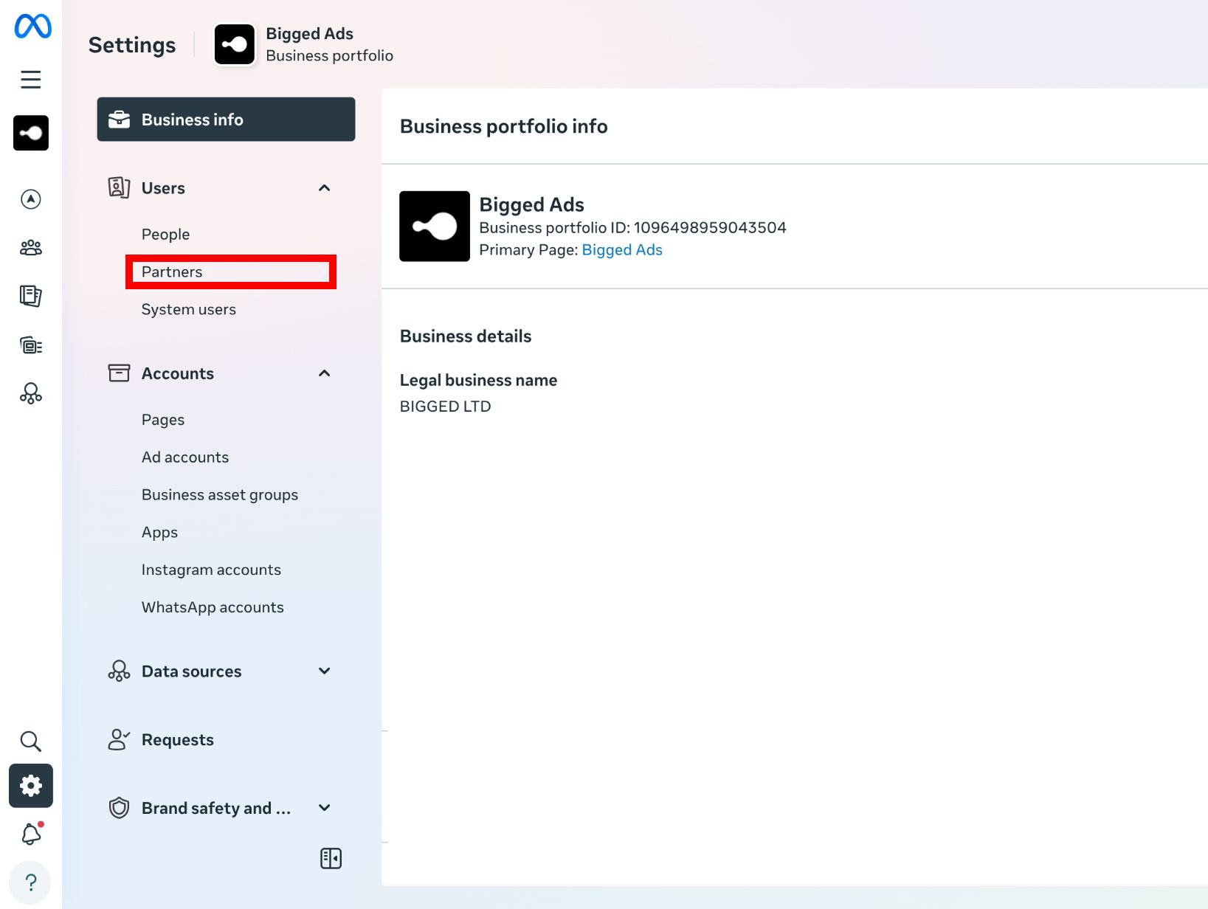Image resolution: width=1208 pixels, height=909 pixels.
Task: Click the briefcase icon beside Business info
Action: click(x=119, y=120)
